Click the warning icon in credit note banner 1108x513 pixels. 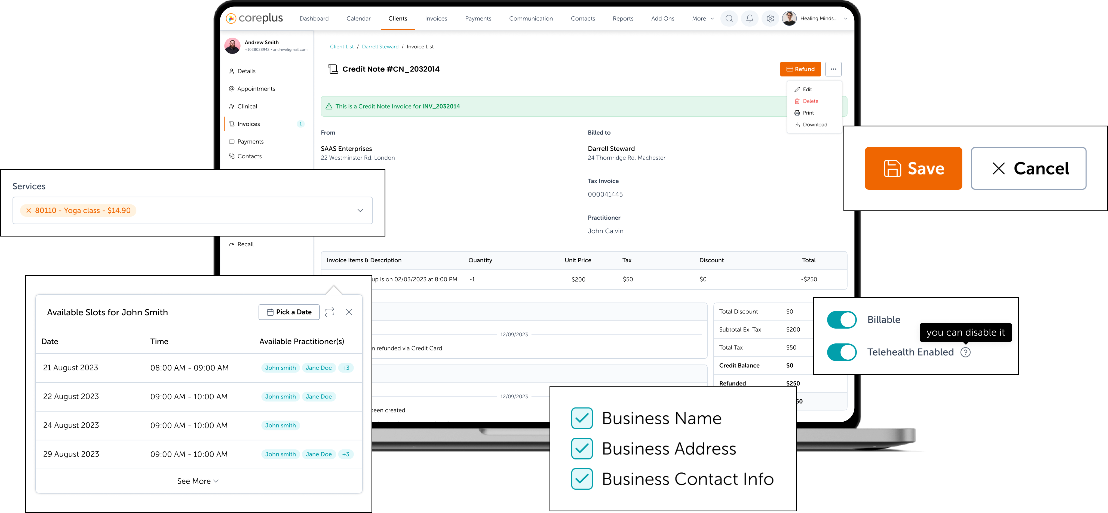(x=329, y=107)
